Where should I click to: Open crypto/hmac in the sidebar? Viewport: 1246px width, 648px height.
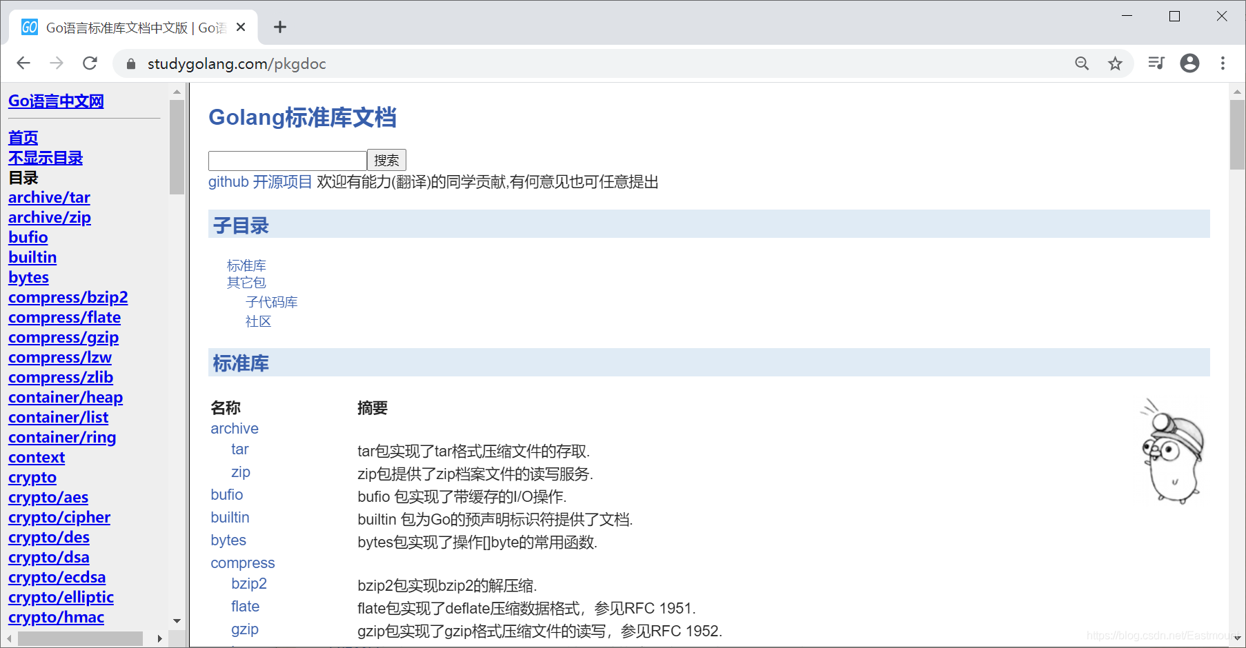point(57,618)
